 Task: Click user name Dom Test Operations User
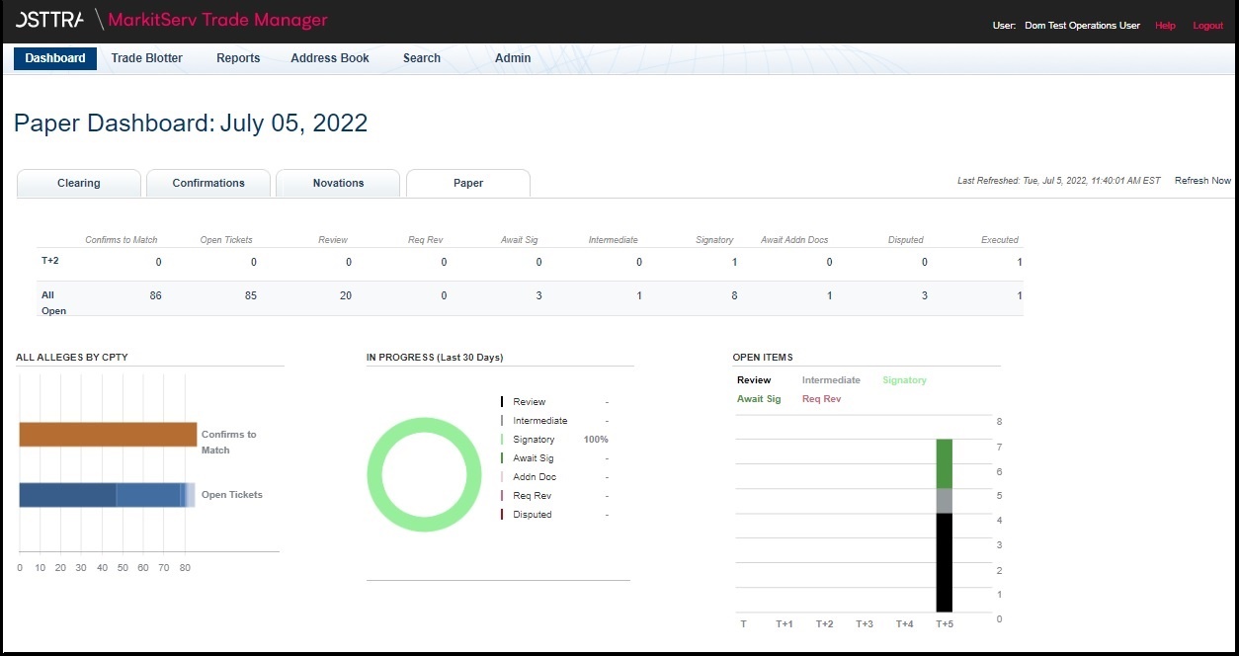[1082, 26]
